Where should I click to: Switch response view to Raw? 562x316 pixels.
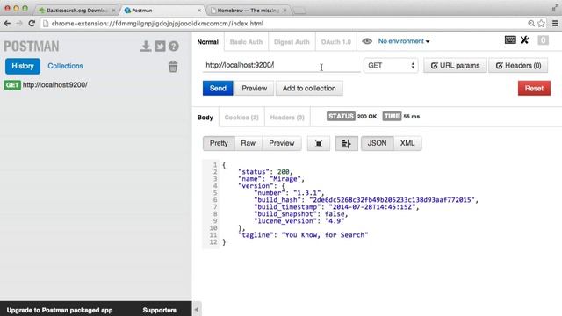(x=248, y=143)
